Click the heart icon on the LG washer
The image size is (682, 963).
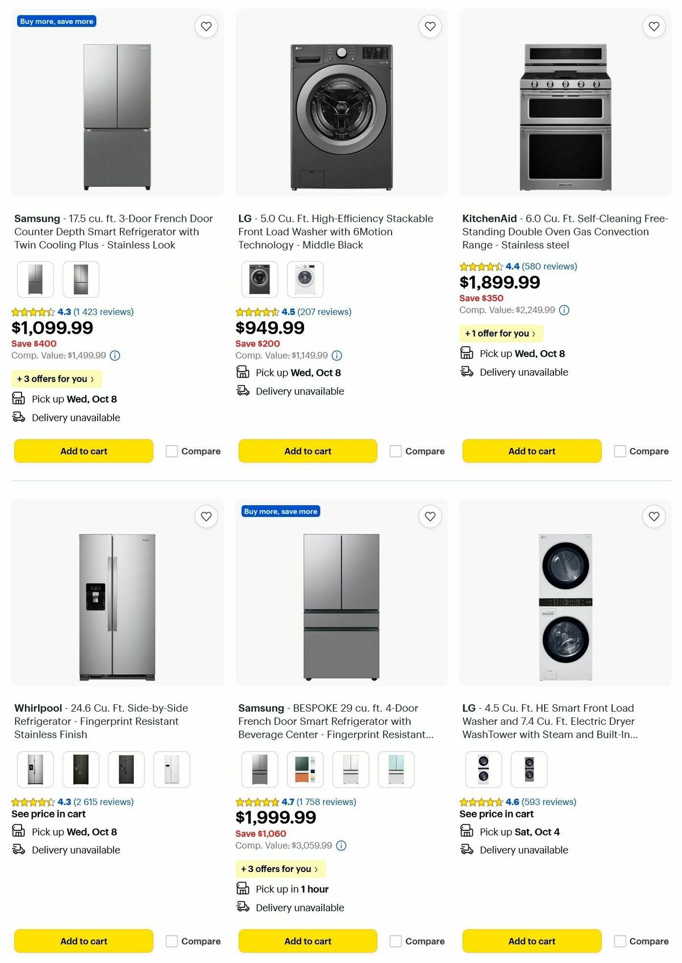click(430, 26)
